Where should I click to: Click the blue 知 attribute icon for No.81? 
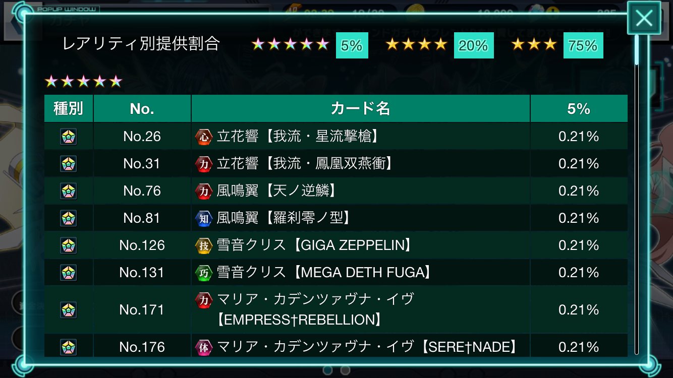click(x=203, y=218)
